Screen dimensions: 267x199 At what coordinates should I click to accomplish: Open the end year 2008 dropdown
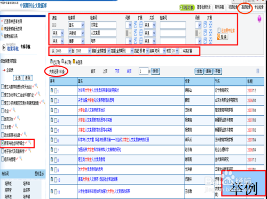click(x=83, y=51)
